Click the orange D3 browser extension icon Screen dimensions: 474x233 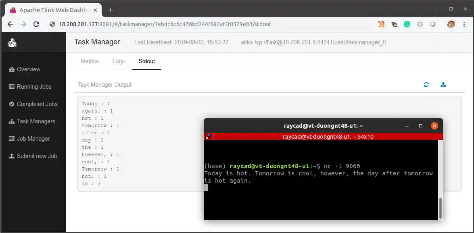pos(381,25)
